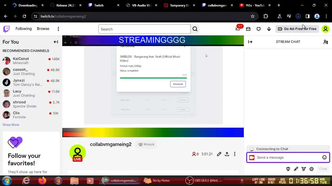
Task: Click the Following link
Action: click(x=24, y=29)
